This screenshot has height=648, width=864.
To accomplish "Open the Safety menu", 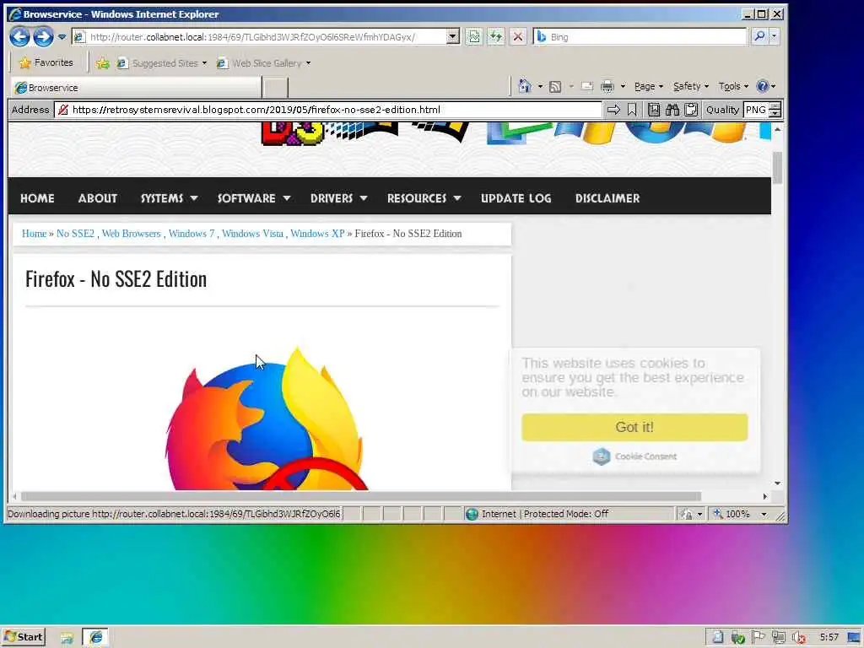I will coord(691,87).
